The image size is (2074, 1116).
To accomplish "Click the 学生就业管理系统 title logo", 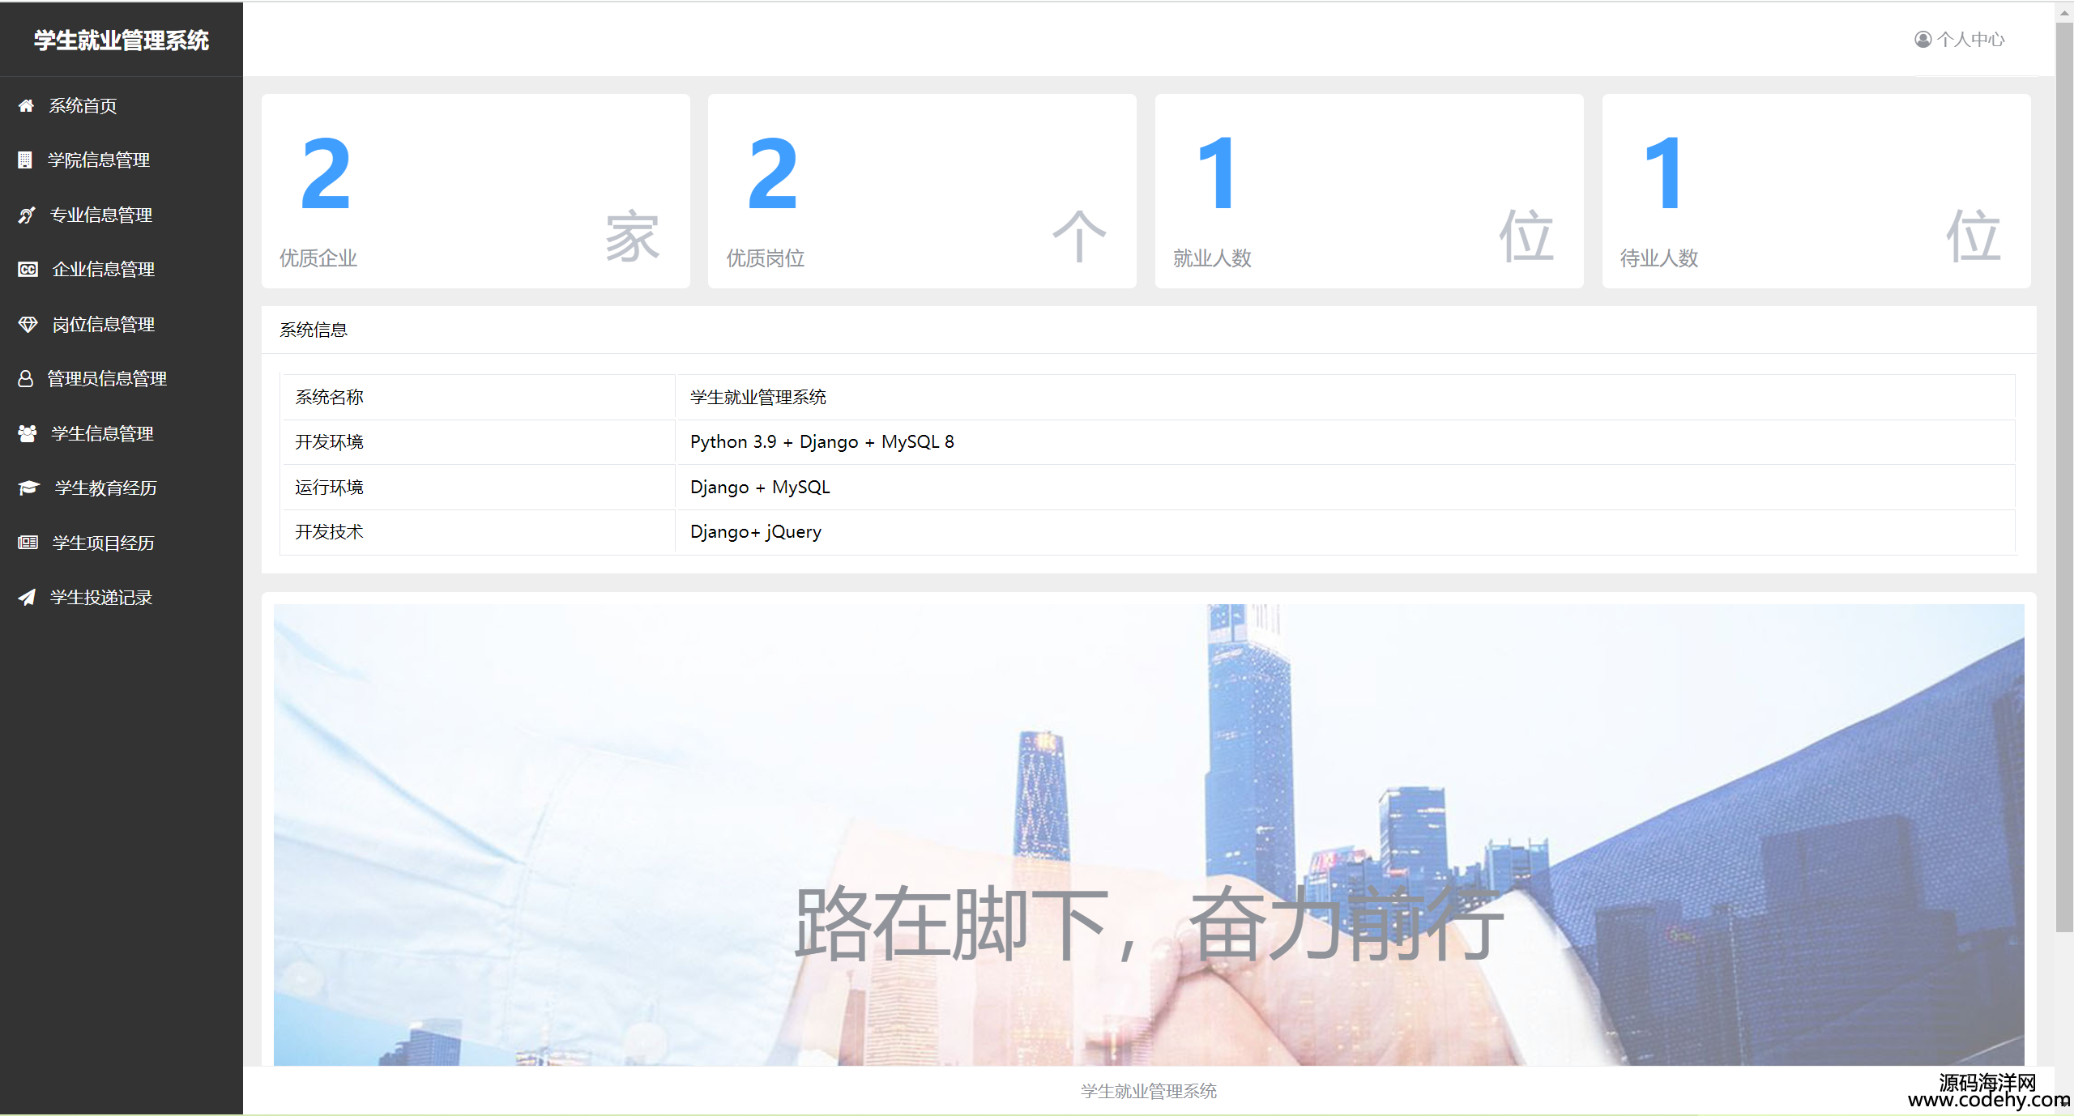I will (x=121, y=40).
